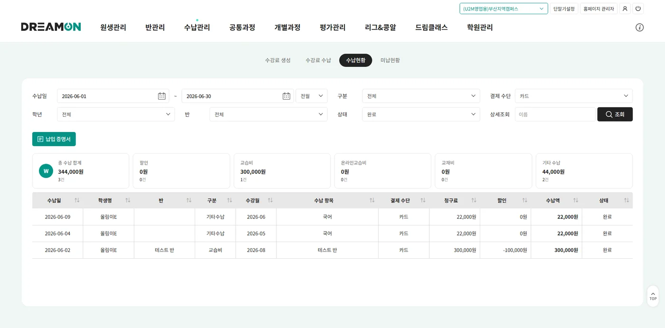Screen dimensions: 665x328
Task: Click the 총 수납 합계 344,000원 card
Action: pyautogui.click(x=81, y=171)
